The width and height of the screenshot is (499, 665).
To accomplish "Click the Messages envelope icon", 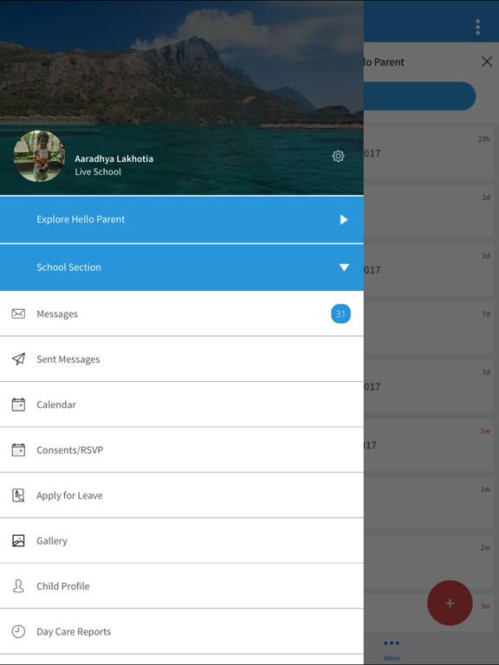I will pos(18,313).
